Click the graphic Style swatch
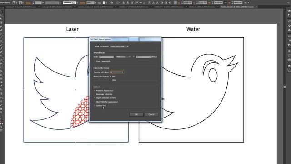This screenshot has height=164, width=291. click(104, 3)
